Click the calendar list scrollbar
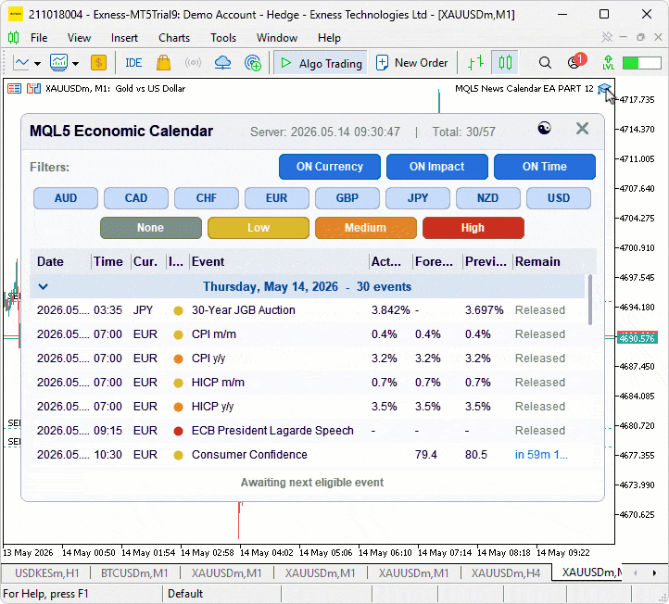Screen dimensions: 669x604 pyautogui.click(x=590, y=300)
